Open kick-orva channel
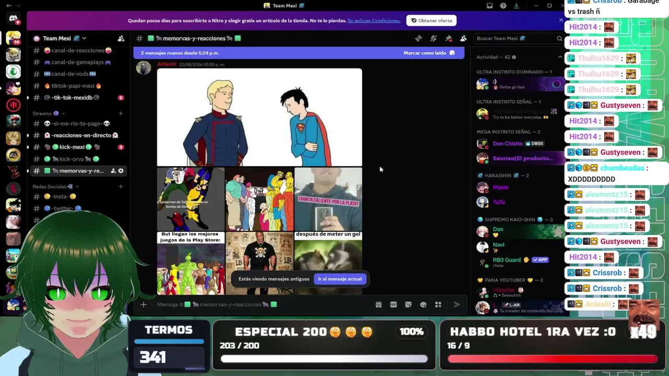The height and width of the screenshot is (376, 669). (x=77, y=159)
